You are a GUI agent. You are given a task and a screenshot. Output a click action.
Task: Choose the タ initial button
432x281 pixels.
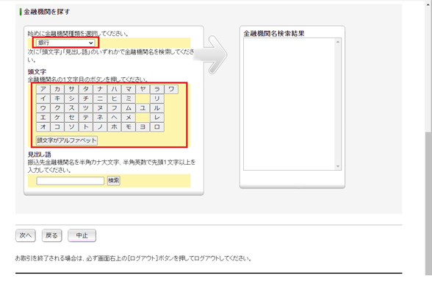coord(86,89)
